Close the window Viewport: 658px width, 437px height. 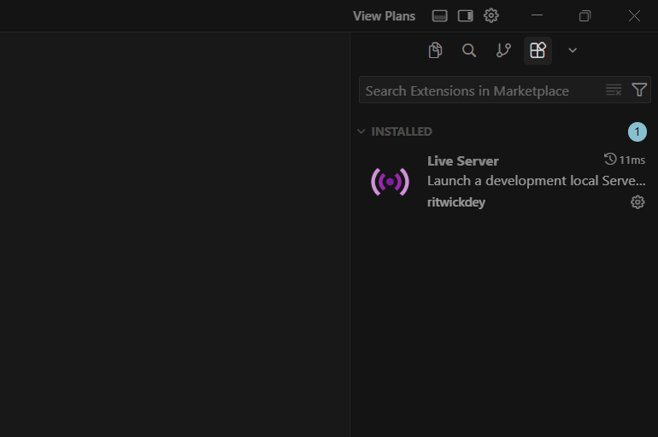pyautogui.click(x=634, y=16)
